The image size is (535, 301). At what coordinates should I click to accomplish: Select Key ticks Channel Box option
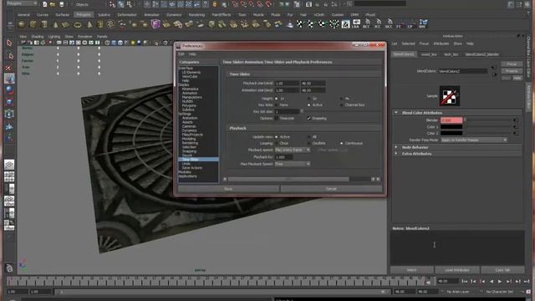click(x=341, y=105)
